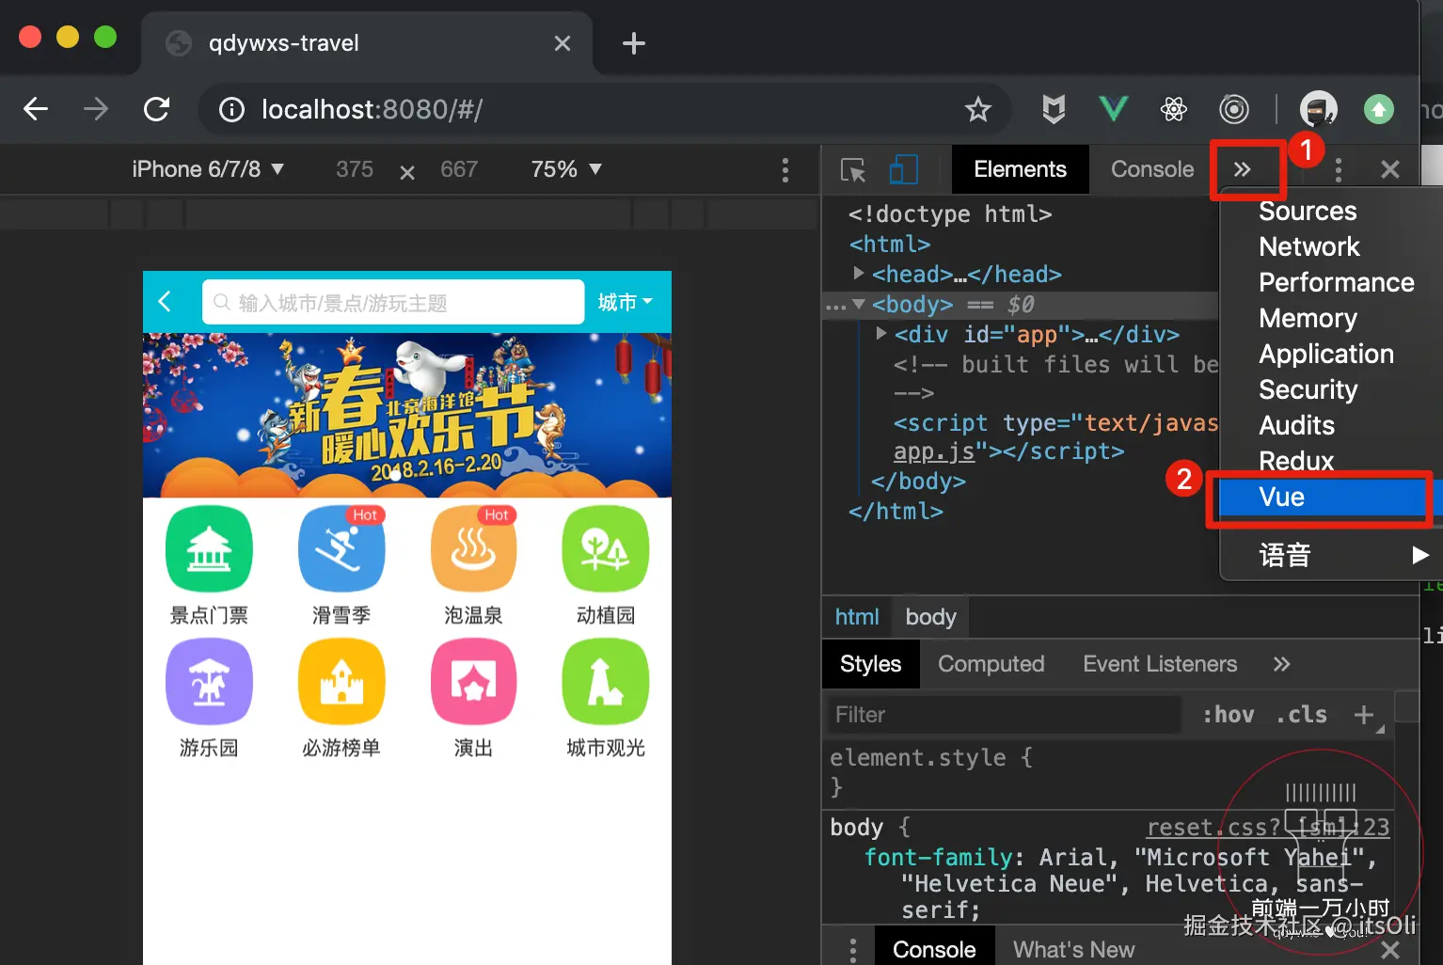1443x965 pixels.
Task: Open the 城市 city dropdown
Action: [625, 303]
